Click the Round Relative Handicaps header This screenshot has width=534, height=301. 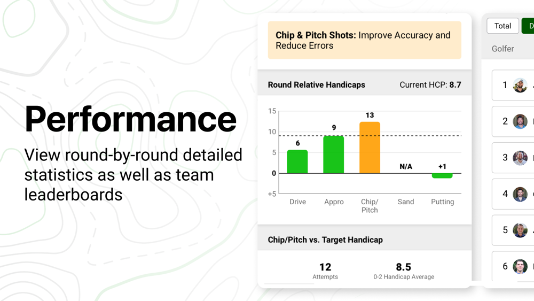(x=317, y=84)
